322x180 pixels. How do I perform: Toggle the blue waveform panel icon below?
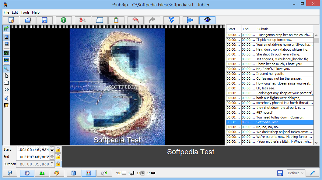pyautogui.click(x=6, y=60)
